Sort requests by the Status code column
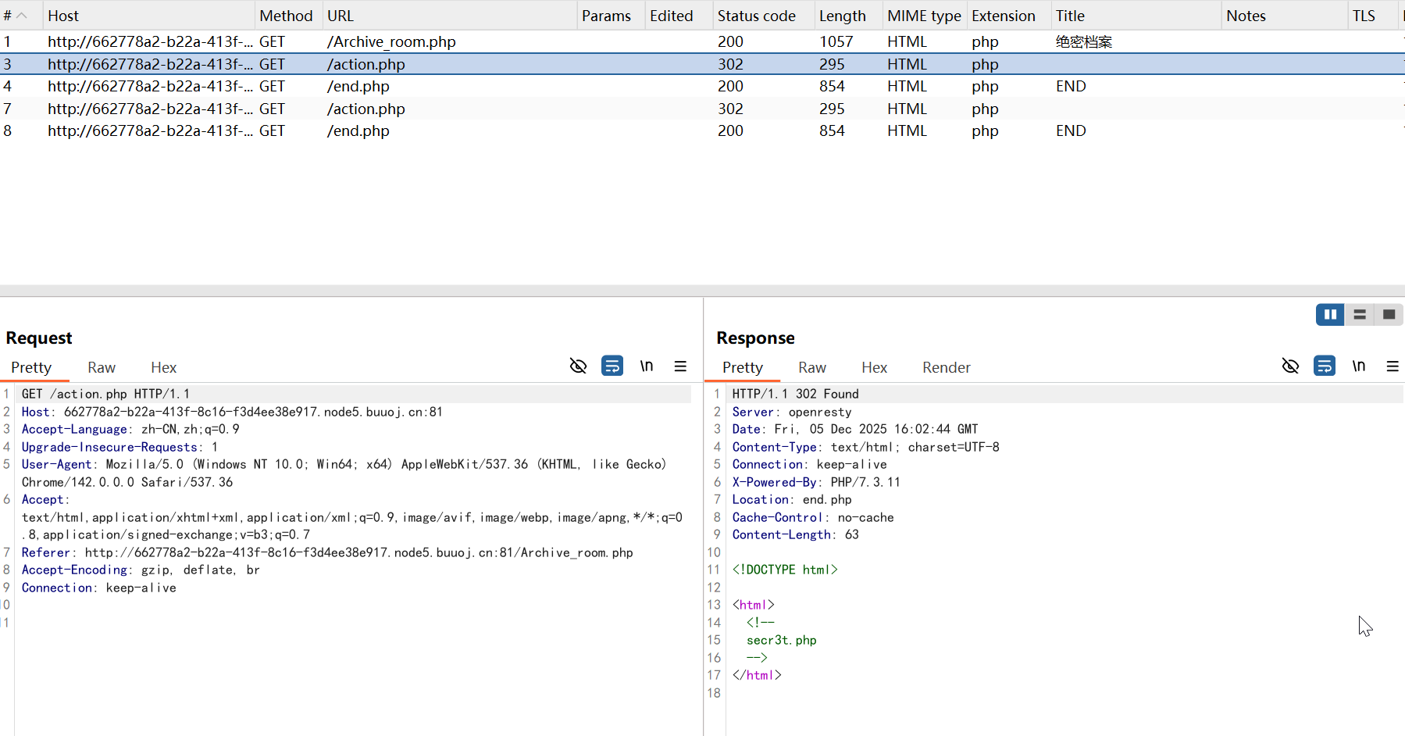This screenshot has width=1405, height=736. [x=757, y=15]
